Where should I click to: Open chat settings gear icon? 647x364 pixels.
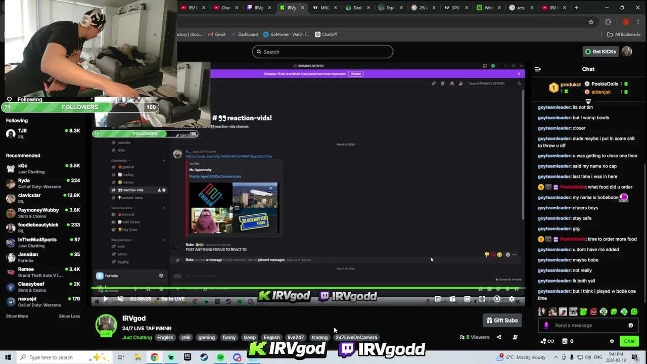click(612, 341)
